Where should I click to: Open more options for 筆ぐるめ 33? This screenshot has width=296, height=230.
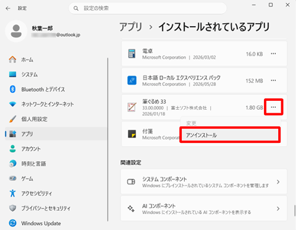[x=274, y=107]
